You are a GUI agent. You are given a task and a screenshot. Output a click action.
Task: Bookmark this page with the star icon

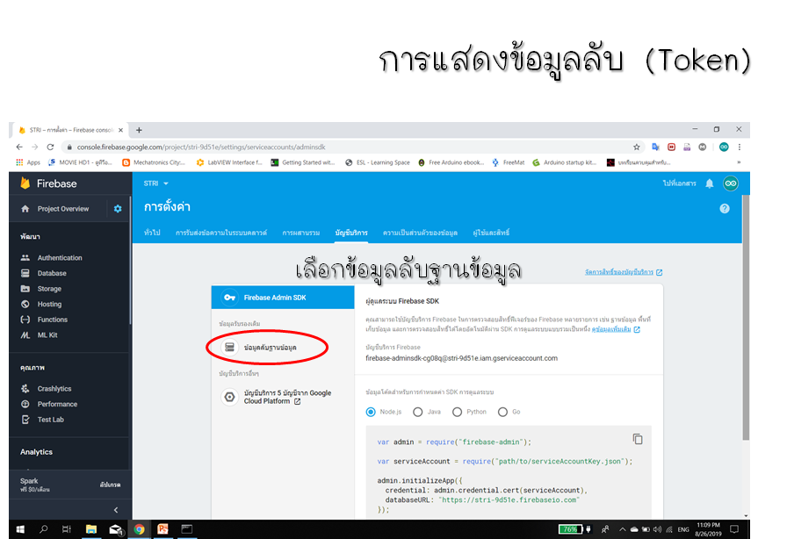pyautogui.click(x=637, y=147)
